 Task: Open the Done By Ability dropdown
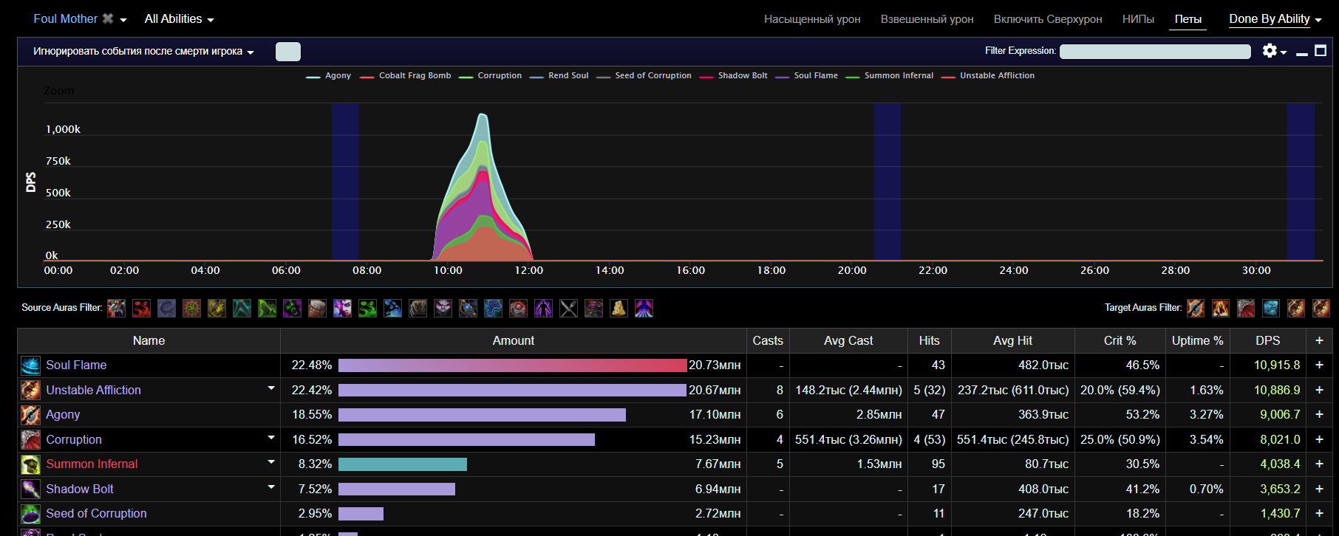point(1275,19)
